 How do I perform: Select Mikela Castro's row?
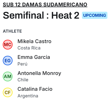click(55, 45)
